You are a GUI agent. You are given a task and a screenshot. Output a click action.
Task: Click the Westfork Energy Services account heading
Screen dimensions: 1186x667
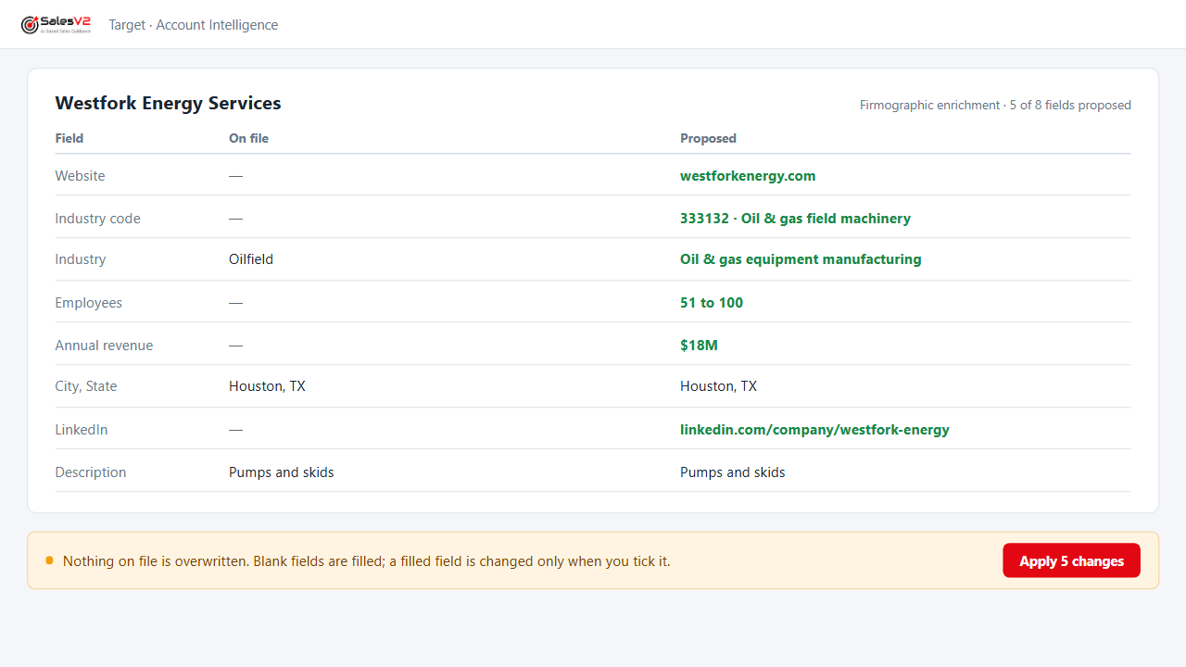169,103
